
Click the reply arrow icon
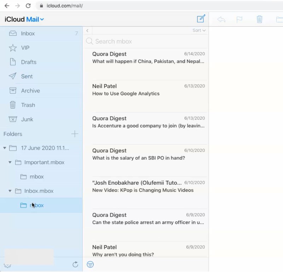tap(221, 20)
